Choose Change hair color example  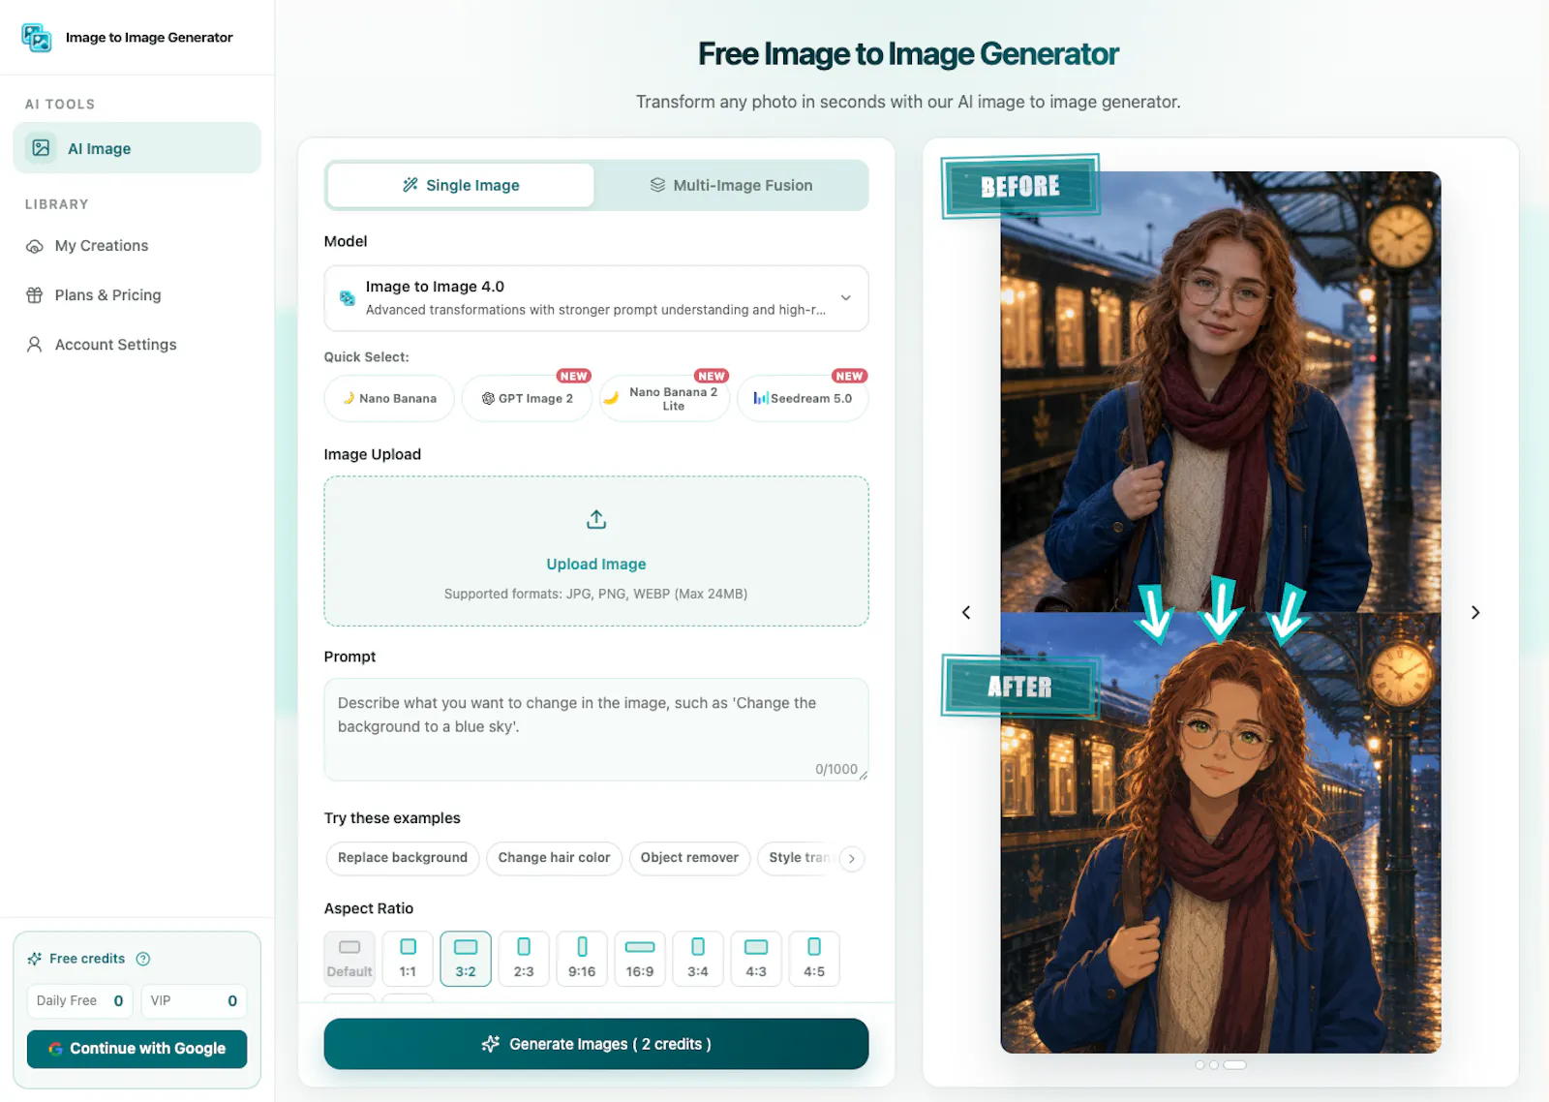pos(554,858)
